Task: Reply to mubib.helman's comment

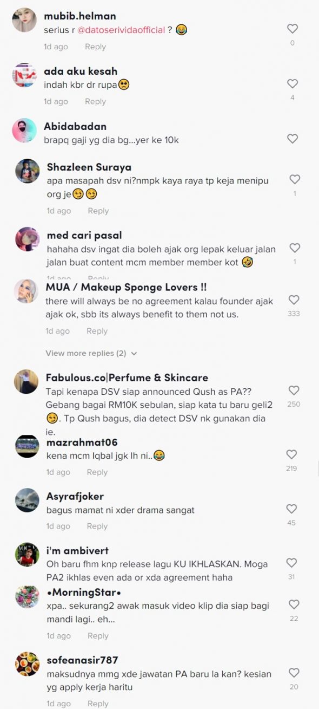Action: (x=95, y=47)
